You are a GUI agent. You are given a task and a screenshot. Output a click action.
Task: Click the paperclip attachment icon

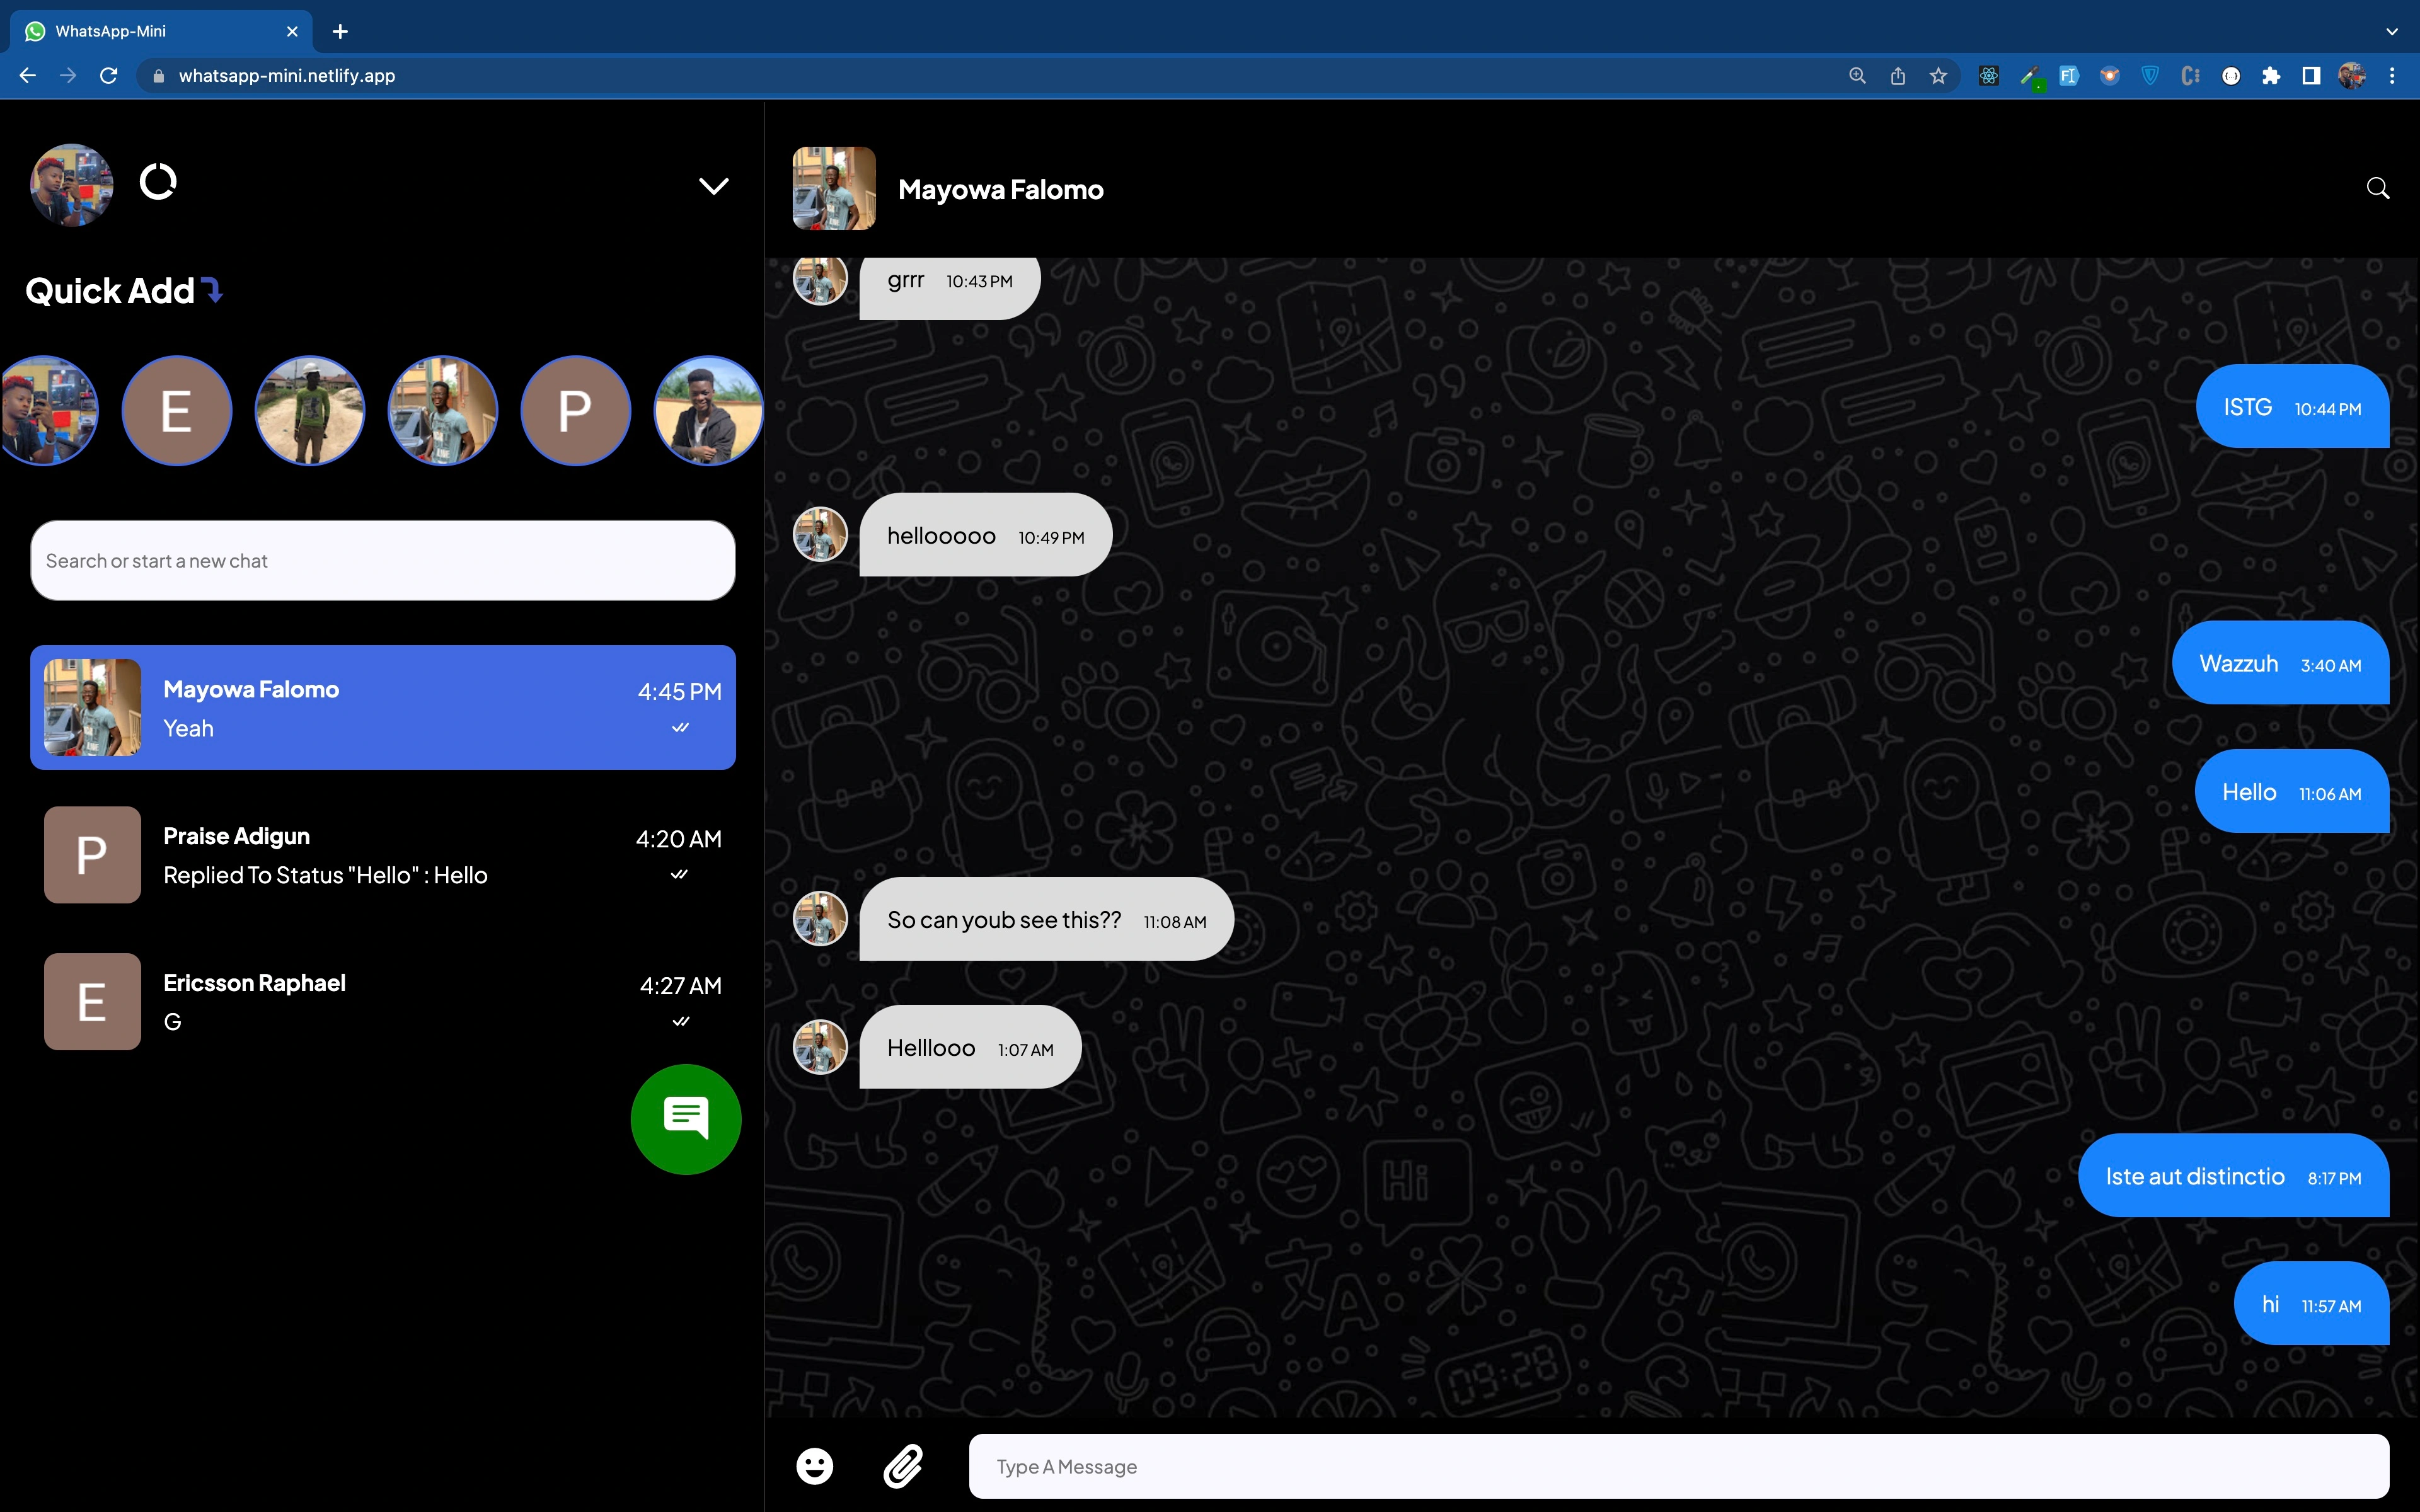click(x=903, y=1466)
